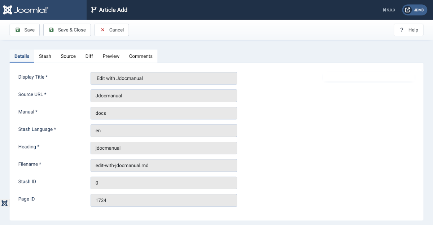Click the Stash ID field
This screenshot has height=225, width=433.
164,183
